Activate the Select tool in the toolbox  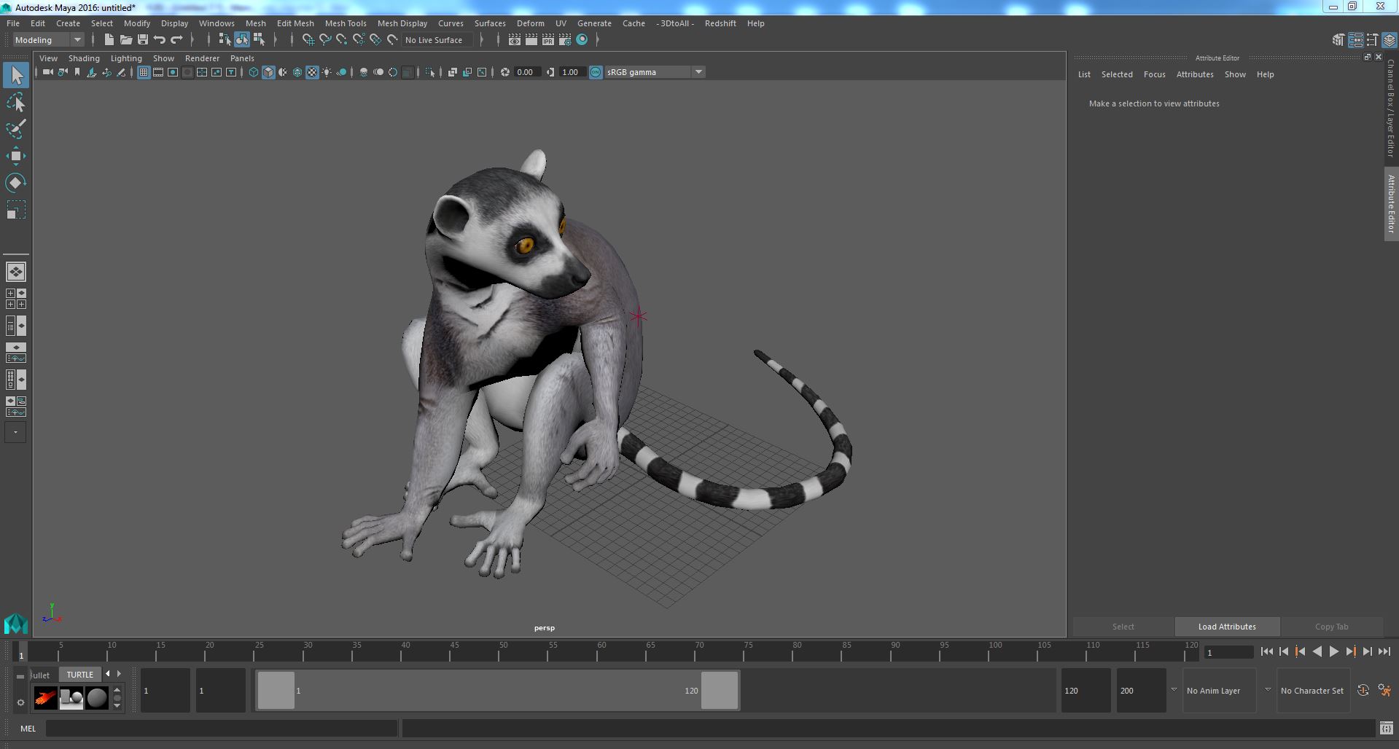click(x=16, y=75)
